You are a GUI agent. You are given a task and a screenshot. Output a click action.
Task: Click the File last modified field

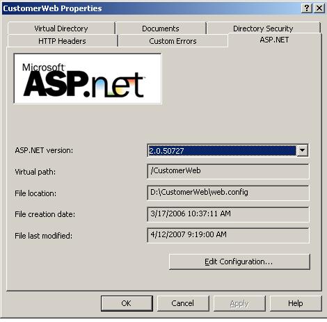click(x=228, y=235)
